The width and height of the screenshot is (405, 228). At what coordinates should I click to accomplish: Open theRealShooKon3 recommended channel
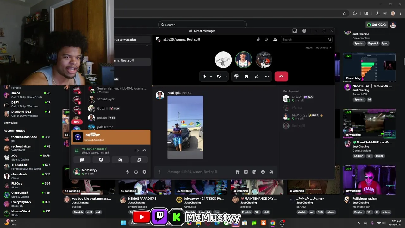pos(27,139)
